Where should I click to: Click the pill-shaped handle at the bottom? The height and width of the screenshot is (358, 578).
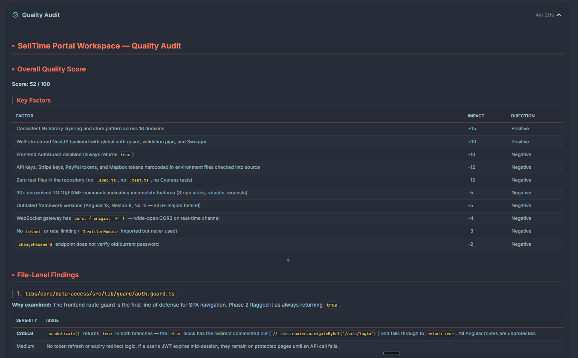coord(392,353)
